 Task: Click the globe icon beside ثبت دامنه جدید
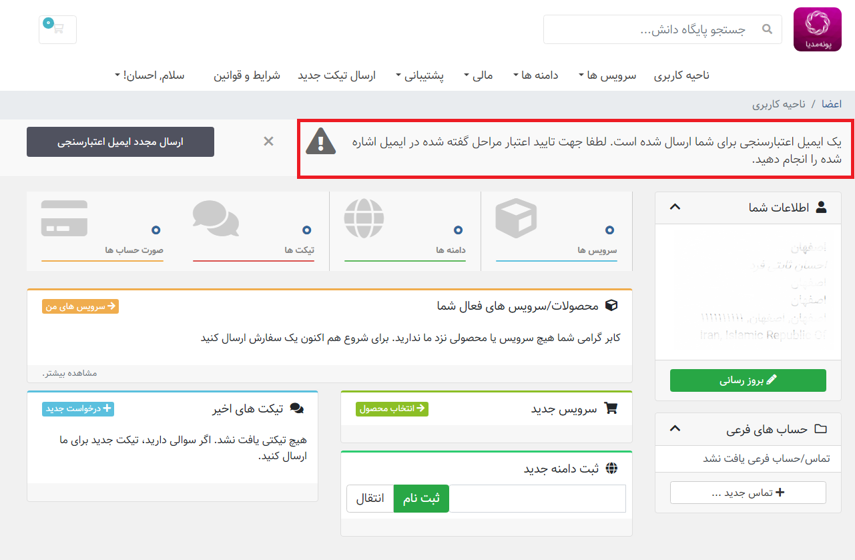611,469
